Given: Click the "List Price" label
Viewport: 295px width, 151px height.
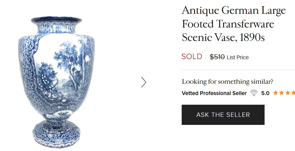Looking at the screenshot, I should click(x=238, y=57).
